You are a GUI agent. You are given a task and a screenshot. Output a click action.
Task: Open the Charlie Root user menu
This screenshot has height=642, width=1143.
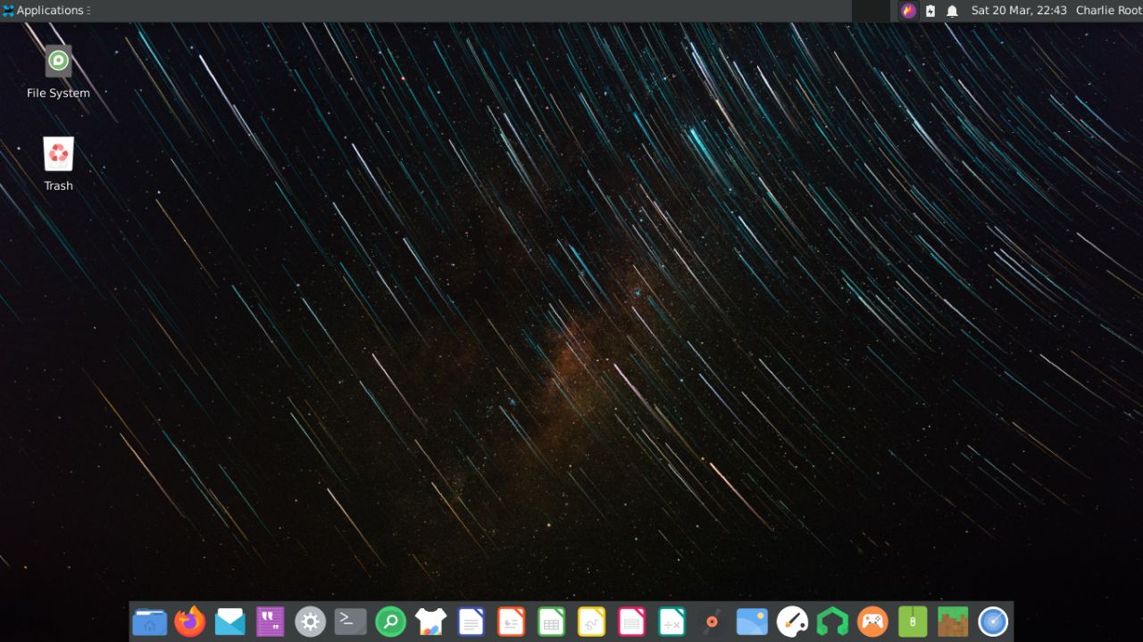(x=1109, y=11)
